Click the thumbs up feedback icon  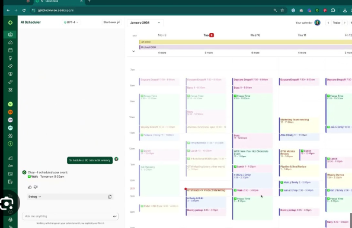(30, 187)
